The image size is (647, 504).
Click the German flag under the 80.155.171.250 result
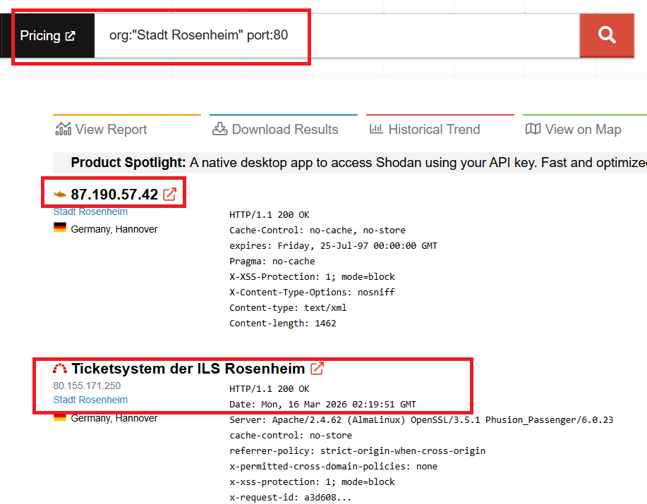tap(60, 417)
